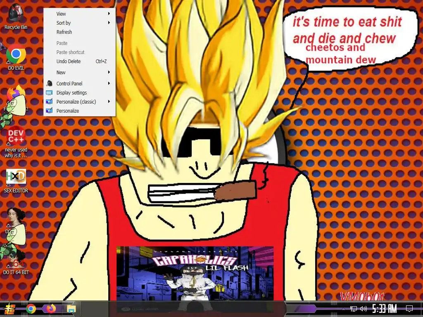Image resolution: width=423 pixels, height=317 pixels.
Task: Open the Control Panel submenu entry
Action: [80, 83]
